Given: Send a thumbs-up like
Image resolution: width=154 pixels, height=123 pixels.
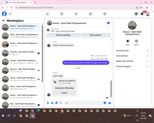Looking at the screenshot, I should 110,103.
